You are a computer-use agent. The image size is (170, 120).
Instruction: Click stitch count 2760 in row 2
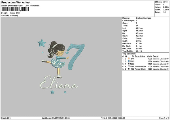tap(132, 61)
